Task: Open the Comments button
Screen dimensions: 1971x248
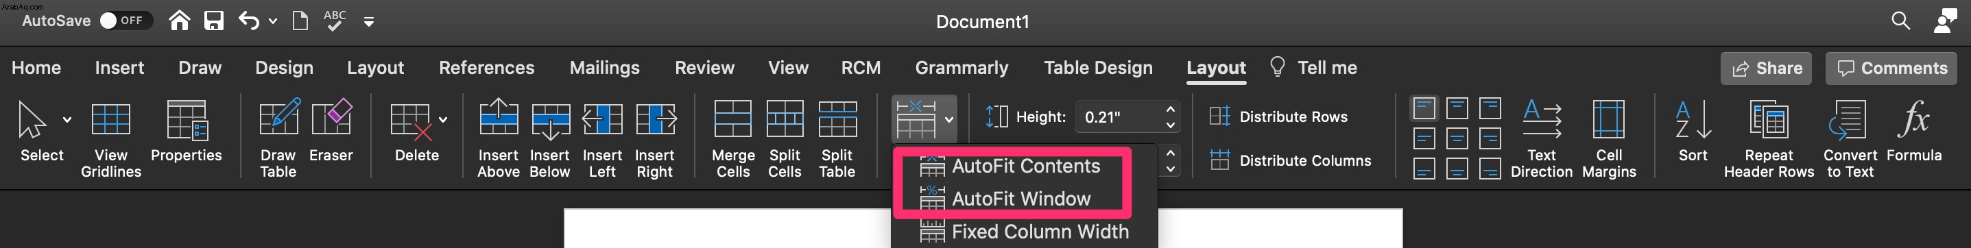Action: 1892,68
